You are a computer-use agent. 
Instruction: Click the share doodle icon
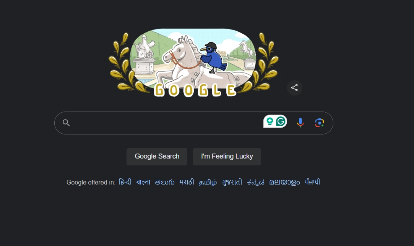(x=294, y=87)
